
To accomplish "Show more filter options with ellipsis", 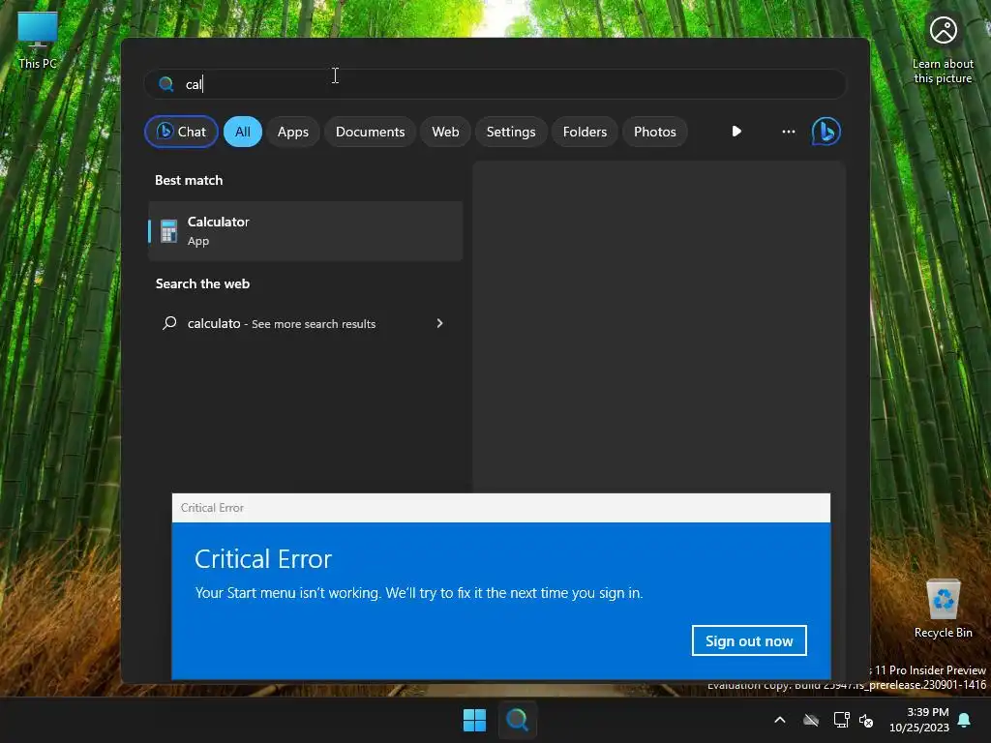I will tap(788, 132).
